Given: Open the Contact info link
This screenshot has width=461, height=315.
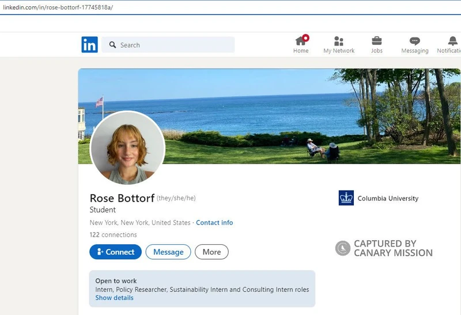Looking at the screenshot, I should click(214, 222).
